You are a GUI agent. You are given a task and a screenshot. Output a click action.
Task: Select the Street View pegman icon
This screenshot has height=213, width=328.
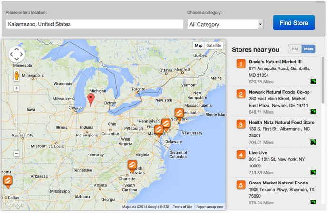pyautogui.click(x=17, y=76)
